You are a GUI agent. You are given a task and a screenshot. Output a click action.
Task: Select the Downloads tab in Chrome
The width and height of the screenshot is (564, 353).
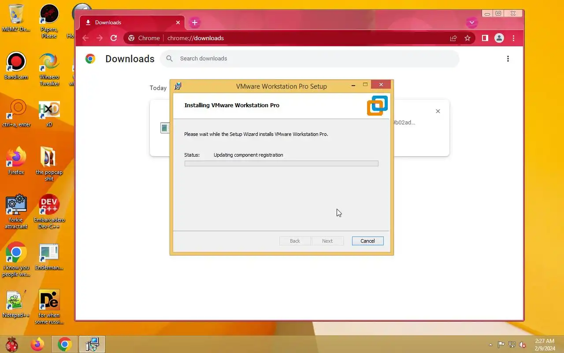(x=132, y=23)
